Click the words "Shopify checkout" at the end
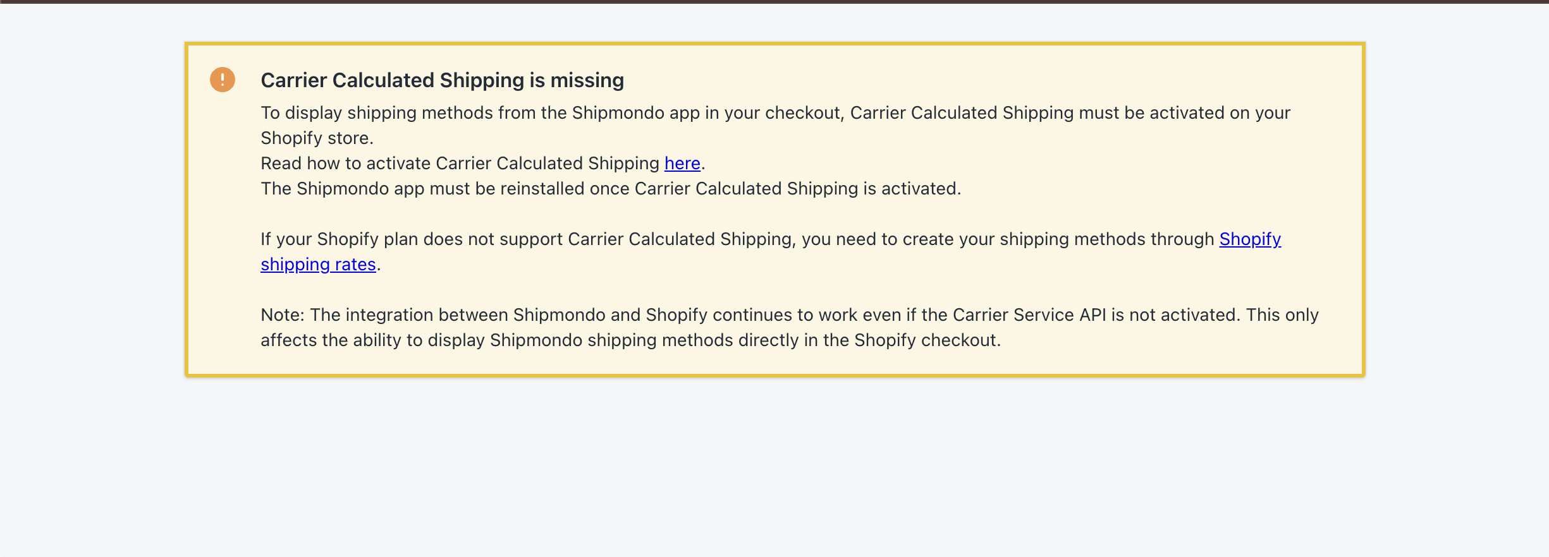The height and width of the screenshot is (557, 1549). click(926, 340)
